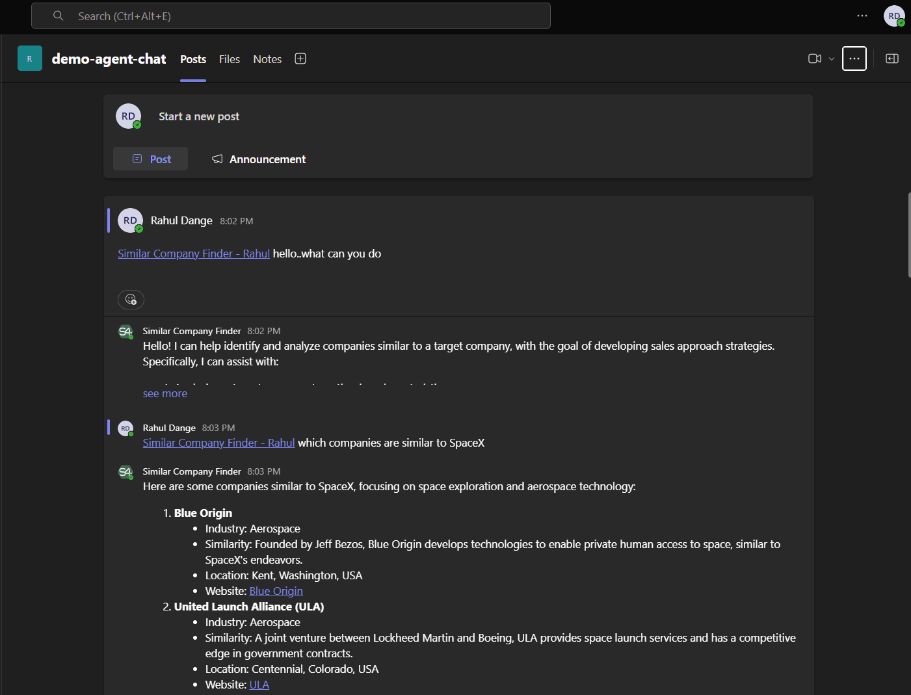Image resolution: width=911 pixels, height=695 pixels.
Task: Open the ULA website link
Action: pos(259,685)
